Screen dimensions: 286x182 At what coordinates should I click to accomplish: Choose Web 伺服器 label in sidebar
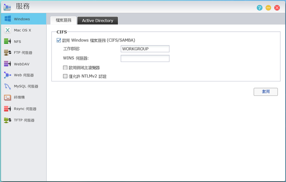[24, 75]
